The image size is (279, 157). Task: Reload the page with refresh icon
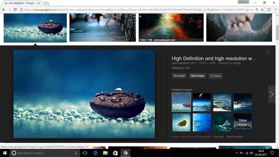[x=15, y=10]
